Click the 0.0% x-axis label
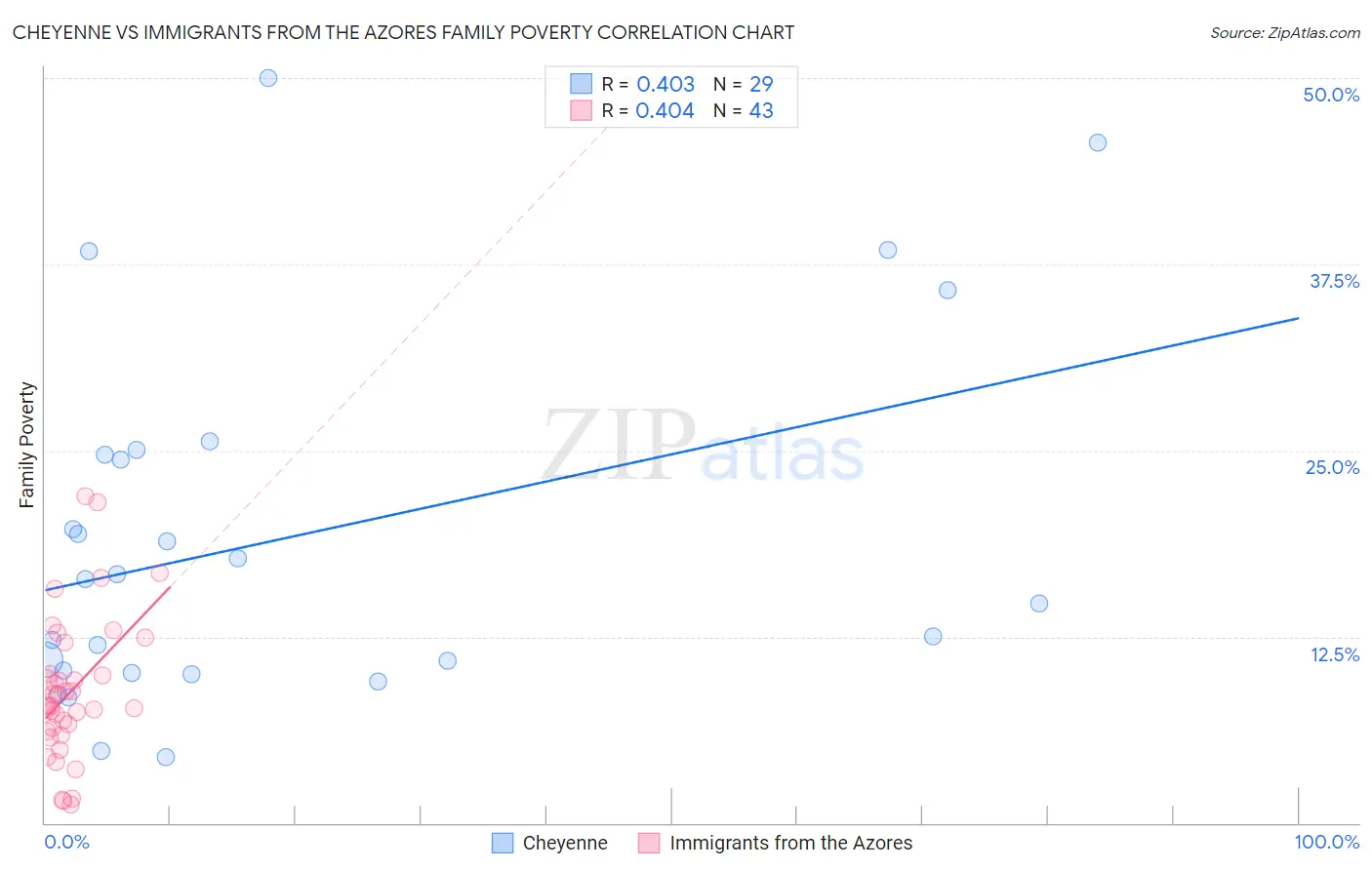The image size is (1372, 870). click(x=66, y=842)
